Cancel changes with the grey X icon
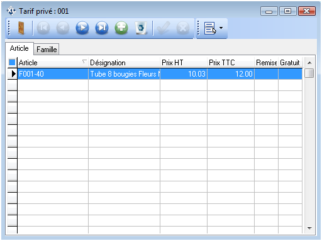322x241 pixels. pyautogui.click(x=183, y=28)
